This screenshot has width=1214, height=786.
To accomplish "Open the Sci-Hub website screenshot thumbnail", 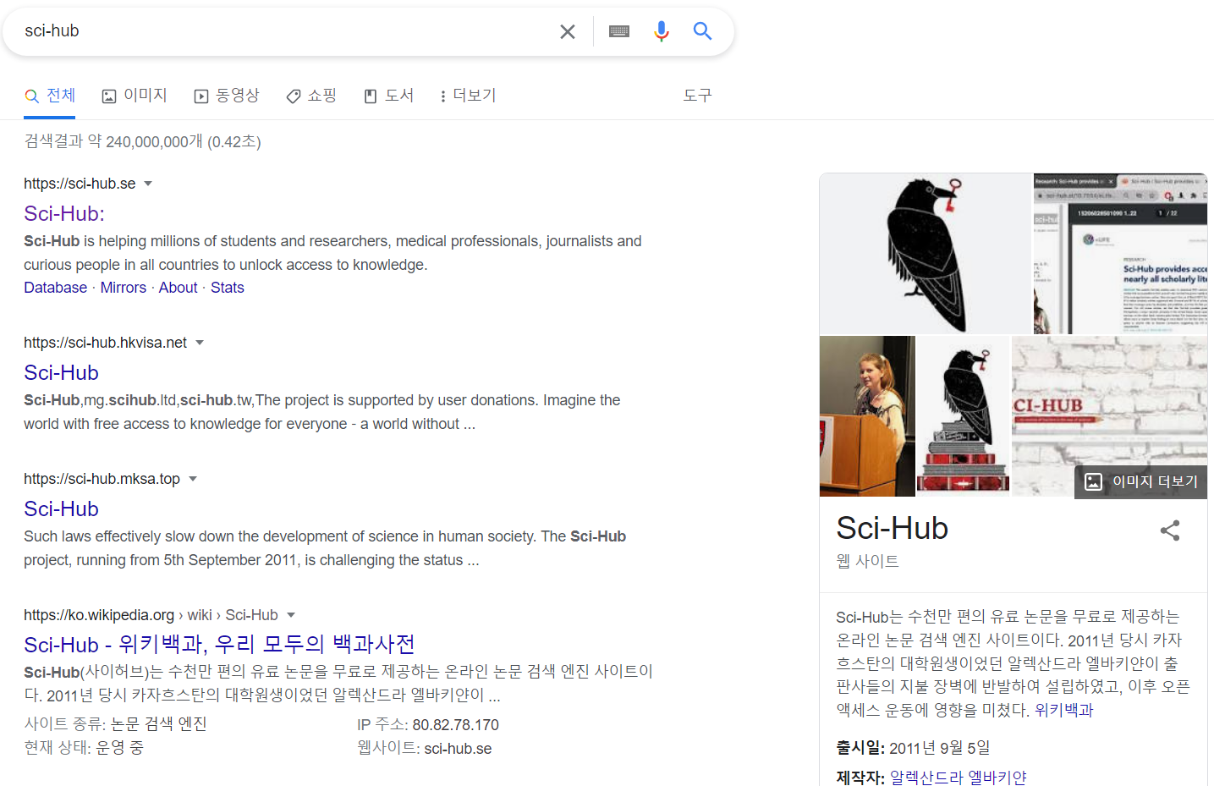I will click(x=1120, y=254).
